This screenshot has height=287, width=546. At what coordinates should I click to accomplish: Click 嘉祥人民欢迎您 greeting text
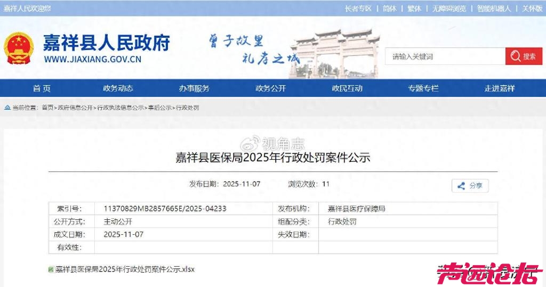coord(27,9)
